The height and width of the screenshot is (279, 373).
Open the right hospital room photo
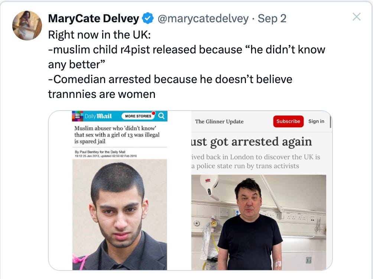[259, 222]
